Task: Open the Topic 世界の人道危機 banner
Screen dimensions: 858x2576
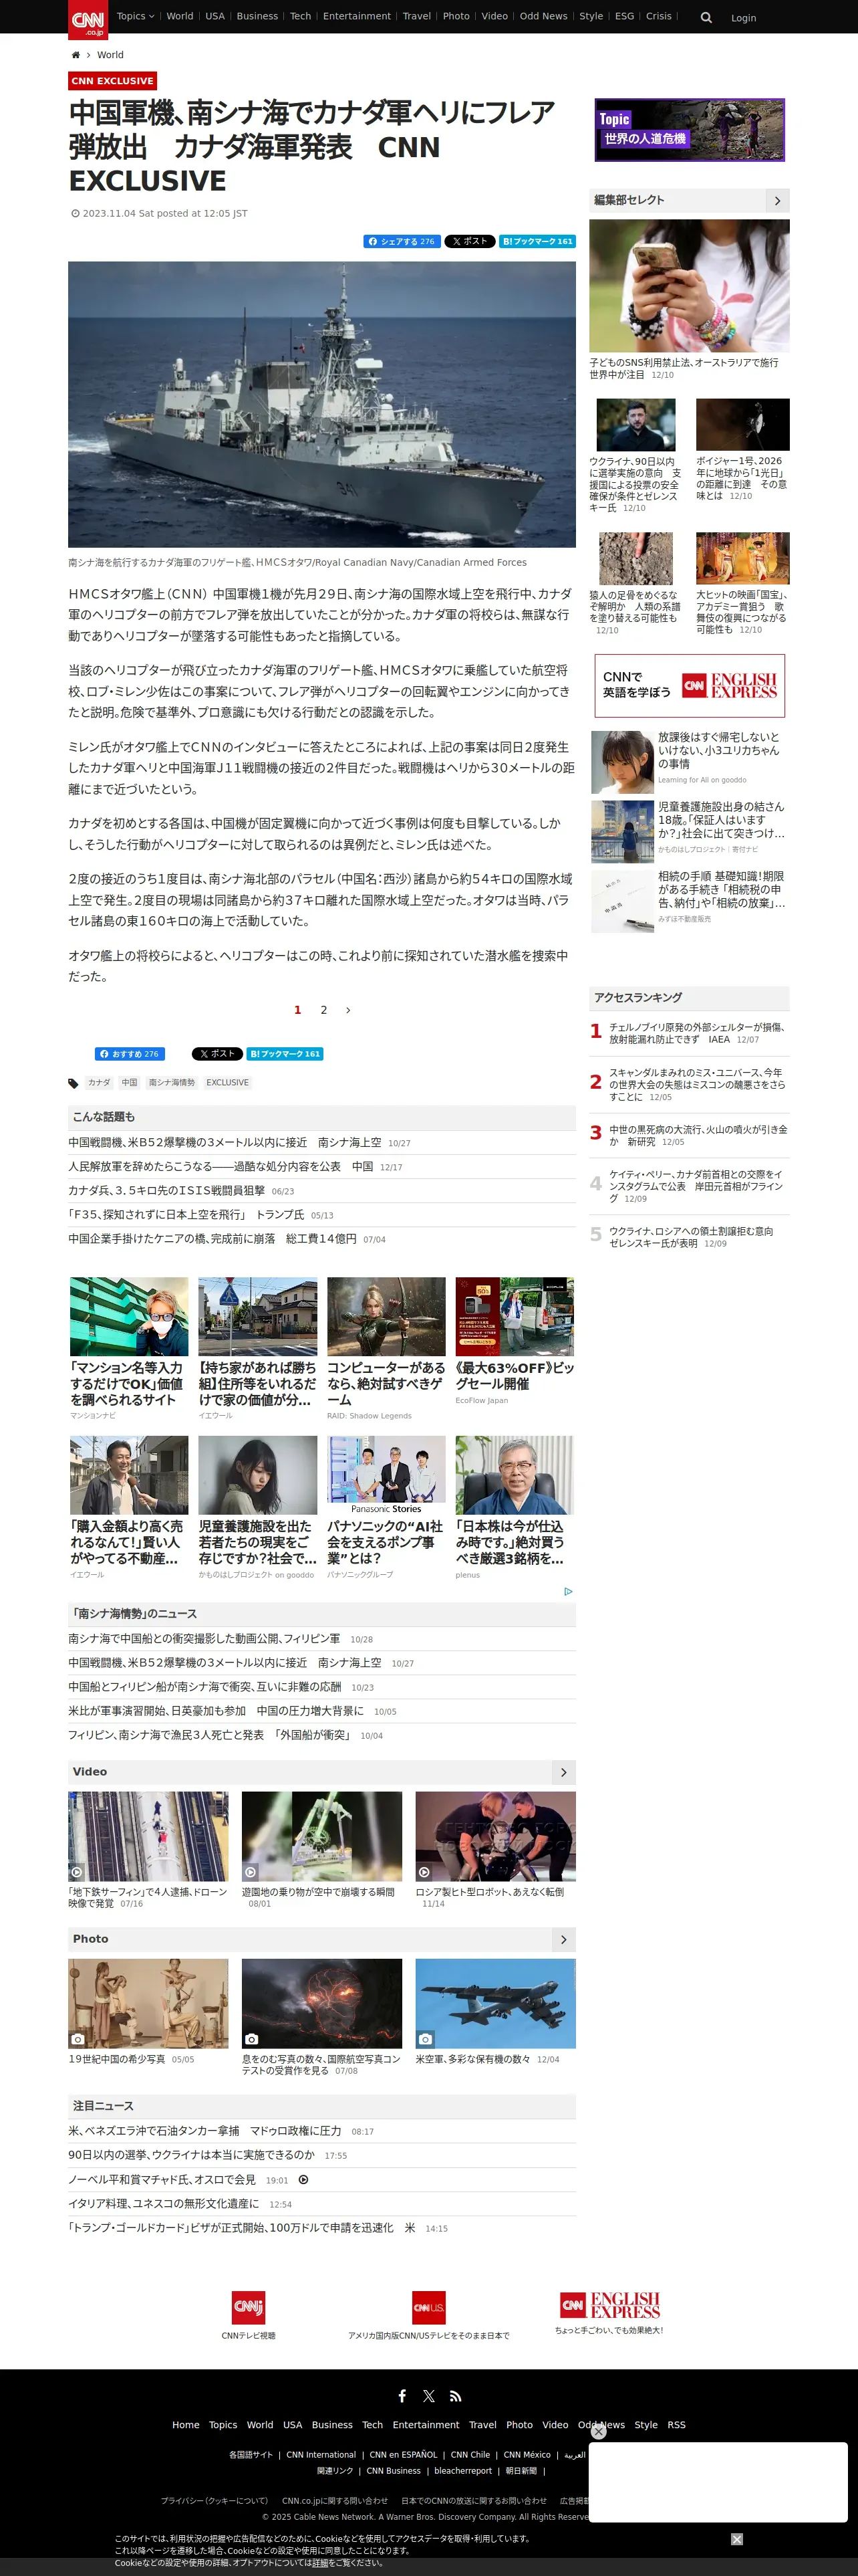Action: (689, 130)
